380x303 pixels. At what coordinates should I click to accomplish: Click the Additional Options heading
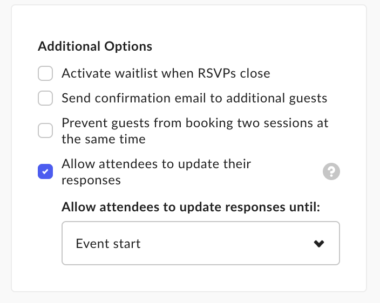[x=95, y=46]
